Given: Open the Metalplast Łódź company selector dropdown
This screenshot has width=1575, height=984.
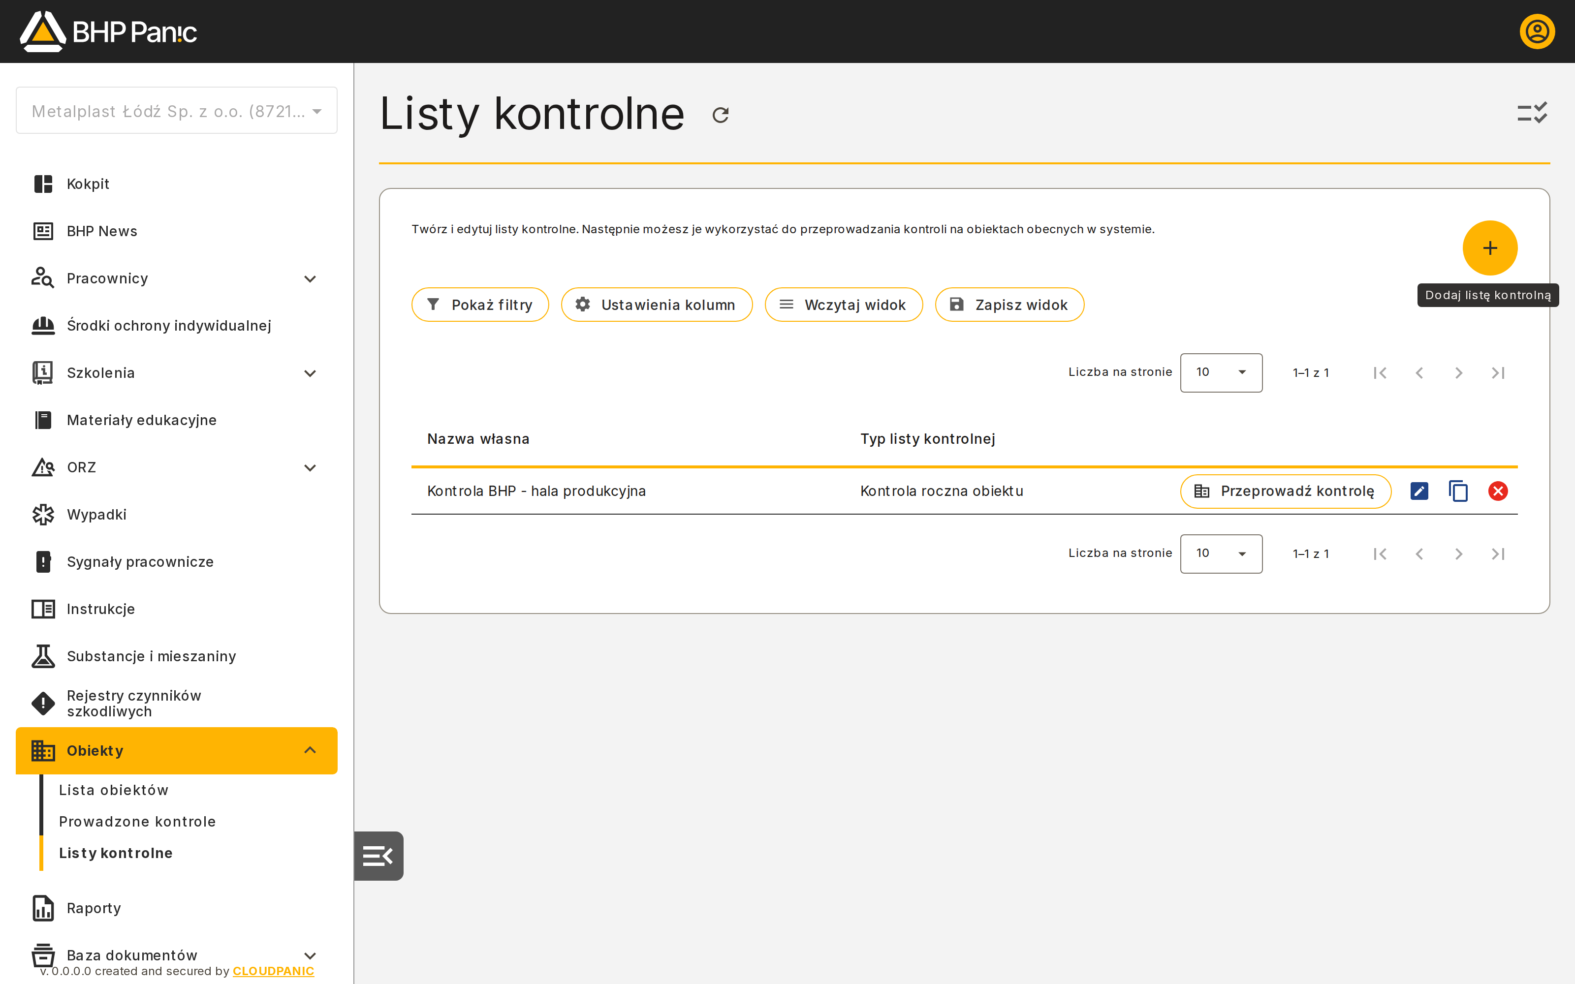Looking at the screenshot, I should (176, 111).
